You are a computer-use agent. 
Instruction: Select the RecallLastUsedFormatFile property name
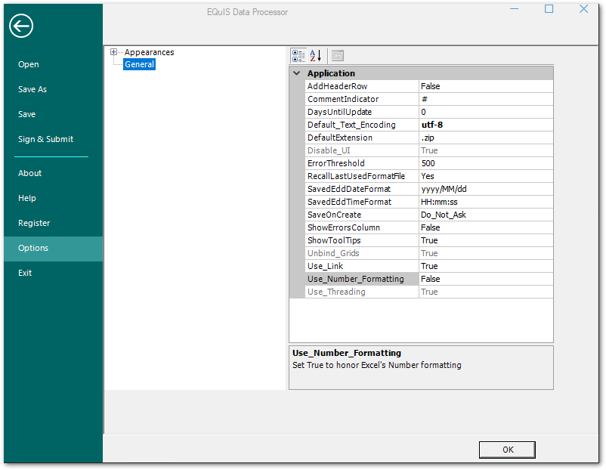coord(361,176)
